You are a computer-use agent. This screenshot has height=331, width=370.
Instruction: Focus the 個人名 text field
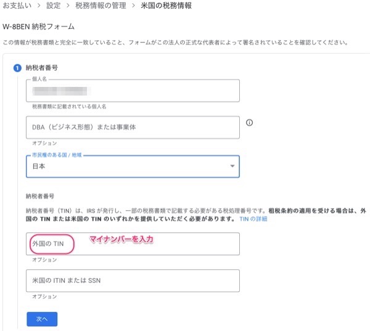pyautogui.click(x=133, y=91)
